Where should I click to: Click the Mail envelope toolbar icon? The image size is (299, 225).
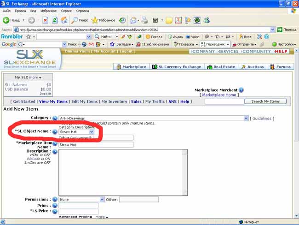(133, 20)
